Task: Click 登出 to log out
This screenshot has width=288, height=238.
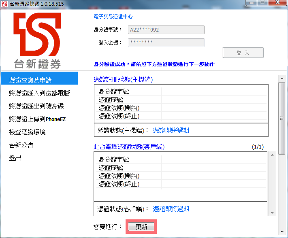Action: pos(15,158)
